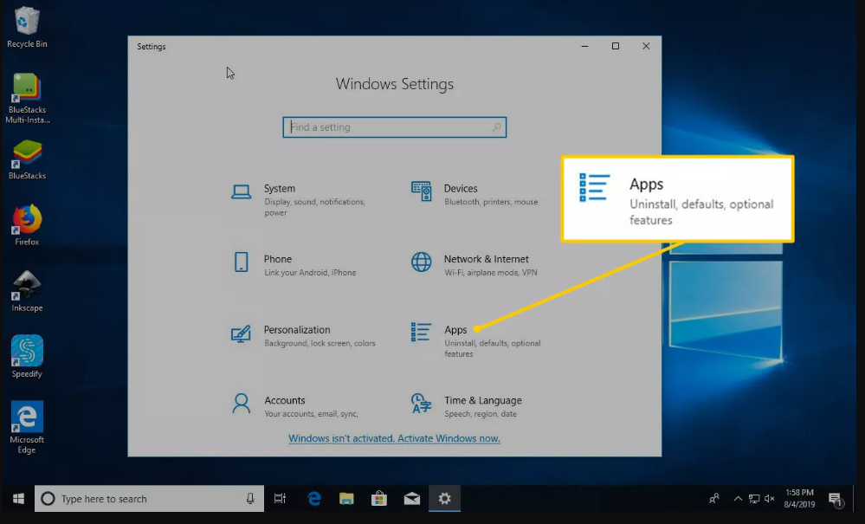Open the Apps category label
This screenshot has height=524, width=865.
pyautogui.click(x=455, y=330)
